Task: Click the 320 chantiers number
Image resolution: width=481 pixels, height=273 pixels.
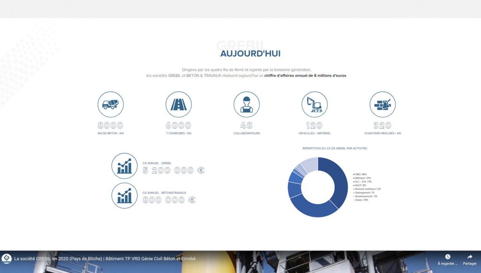Action: coord(382,125)
